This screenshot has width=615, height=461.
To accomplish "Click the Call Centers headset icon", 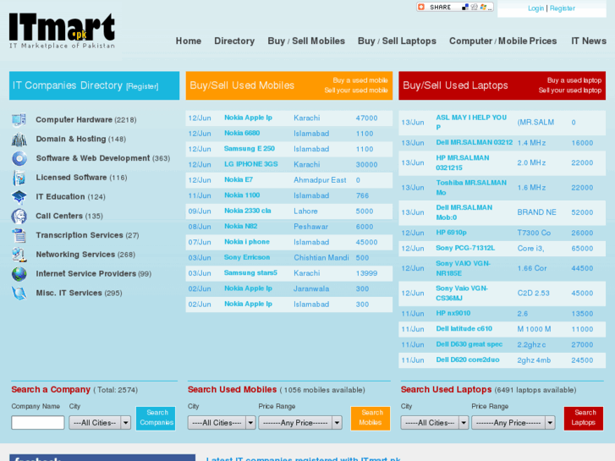I will click(x=19, y=216).
